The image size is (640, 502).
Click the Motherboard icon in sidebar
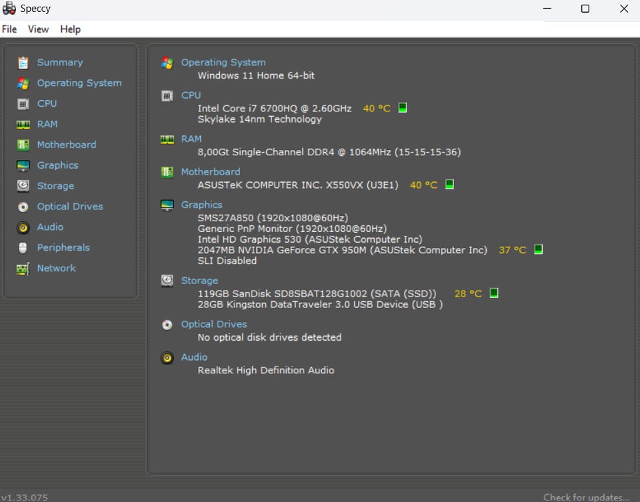click(x=23, y=145)
